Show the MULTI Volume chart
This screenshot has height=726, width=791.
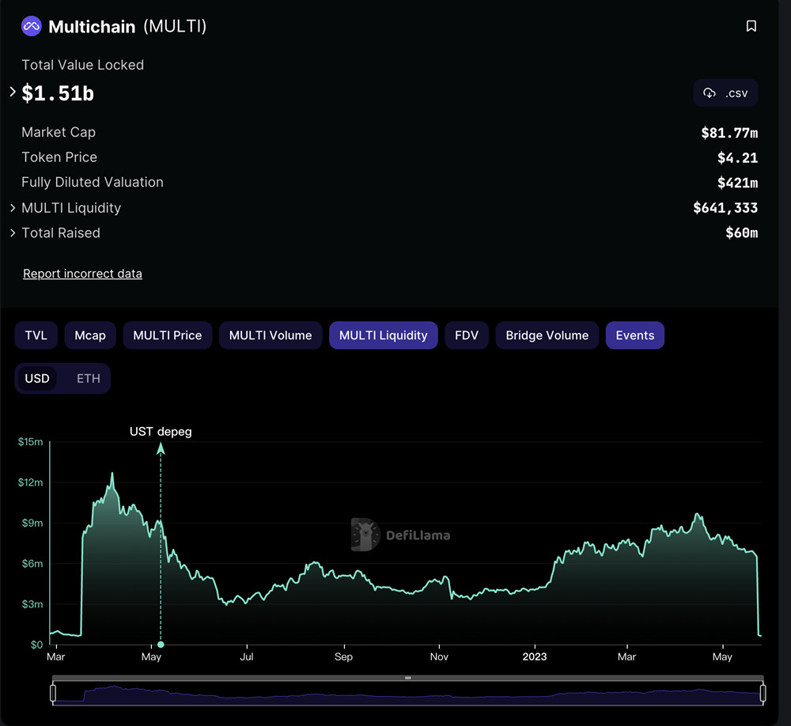pos(270,335)
